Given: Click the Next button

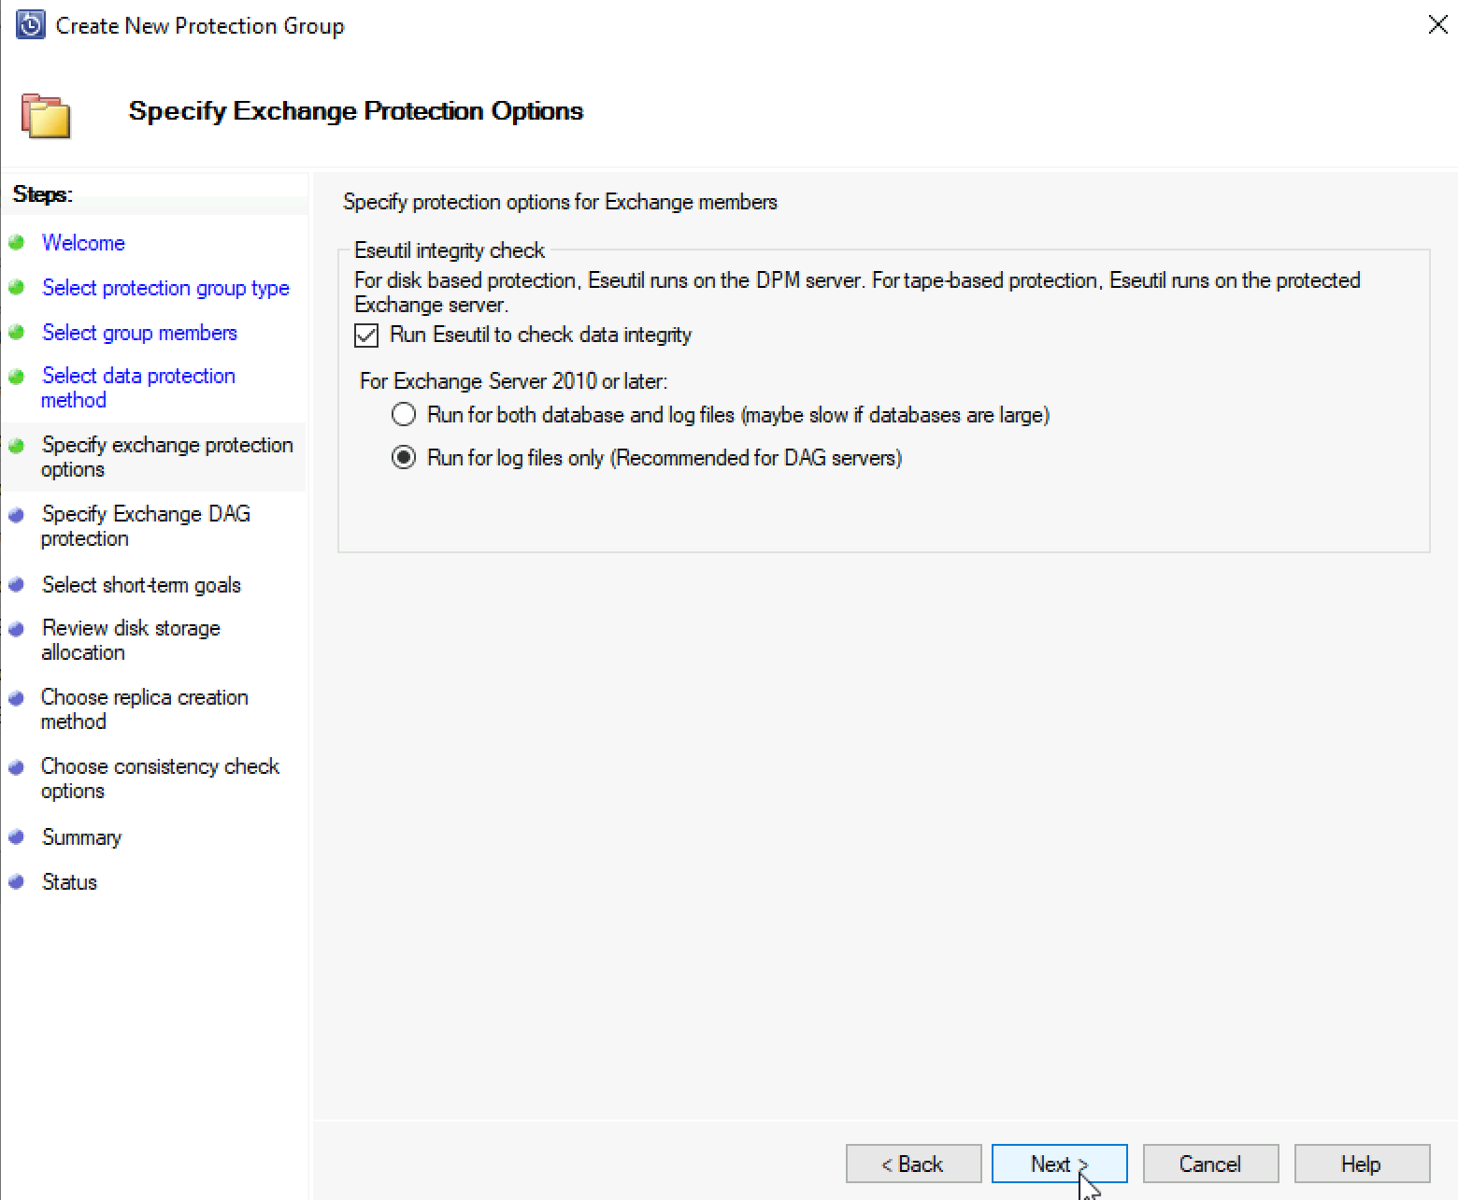Looking at the screenshot, I should [x=1059, y=1164].
